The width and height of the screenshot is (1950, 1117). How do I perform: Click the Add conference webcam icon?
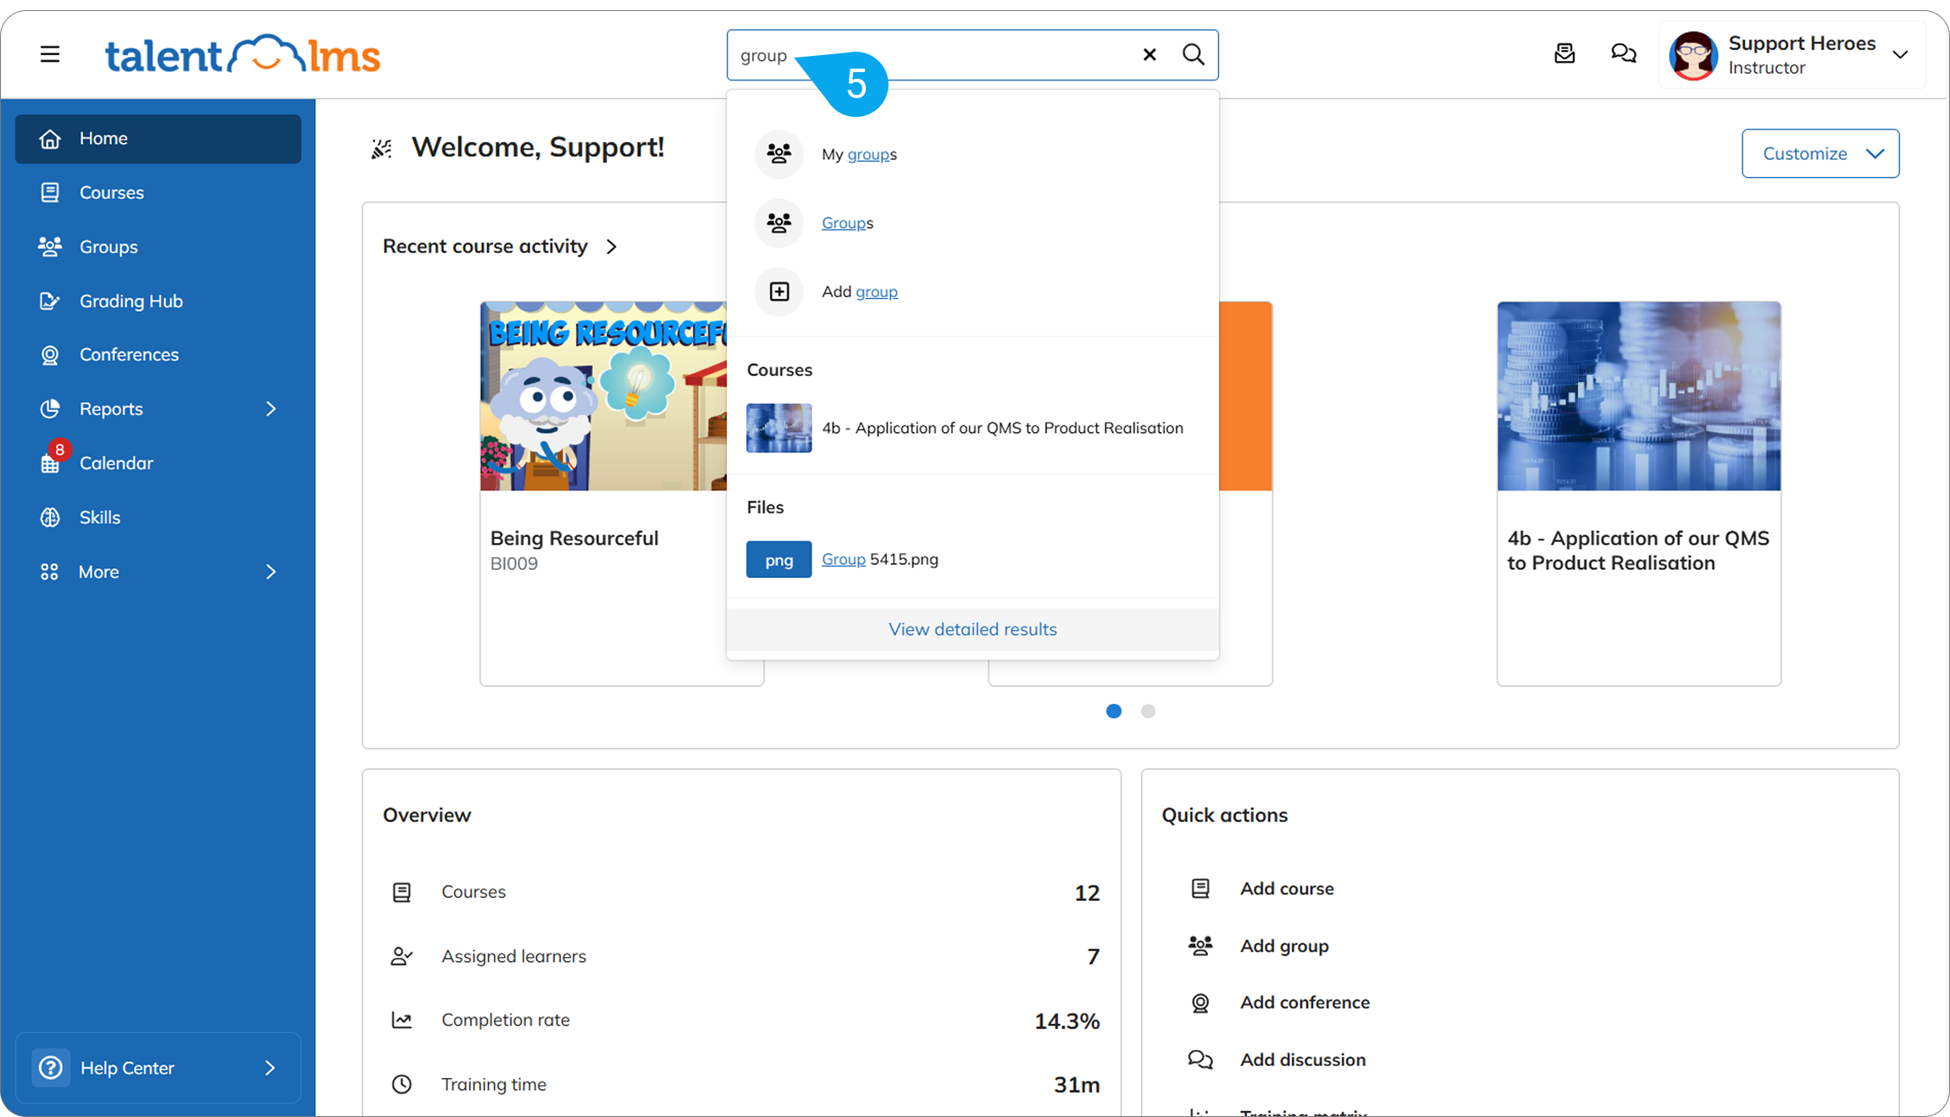pos(1200,1003)
